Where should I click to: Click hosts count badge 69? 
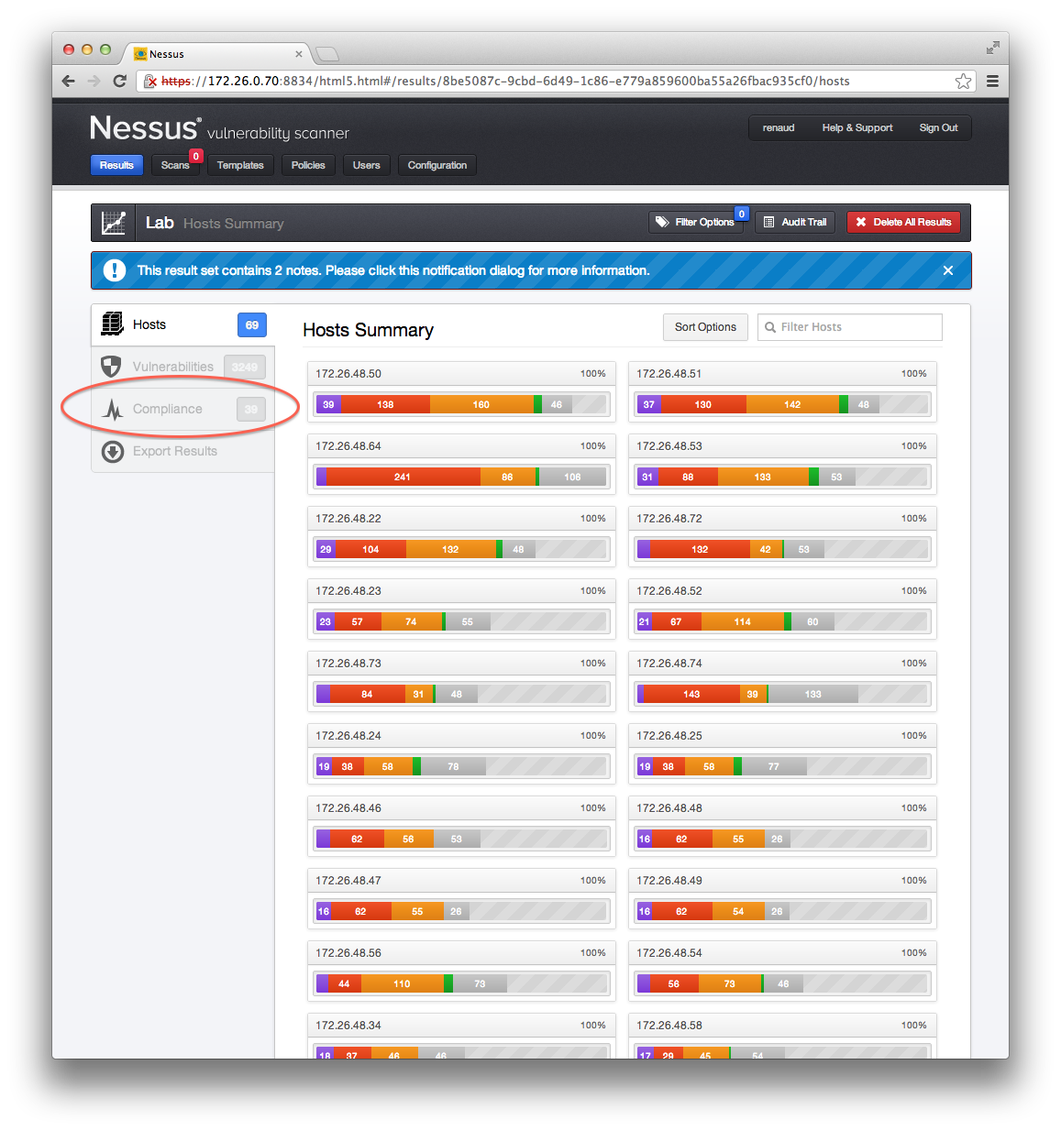coord(251,324)
